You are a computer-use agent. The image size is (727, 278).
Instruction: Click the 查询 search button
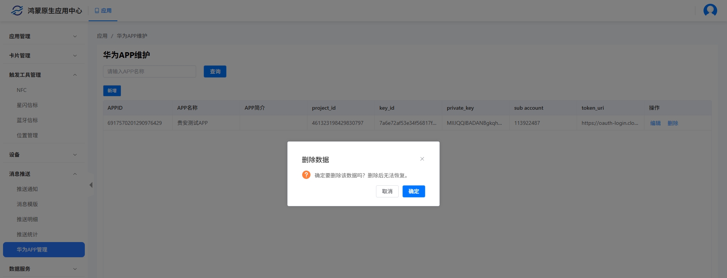(x=215, y=71)
